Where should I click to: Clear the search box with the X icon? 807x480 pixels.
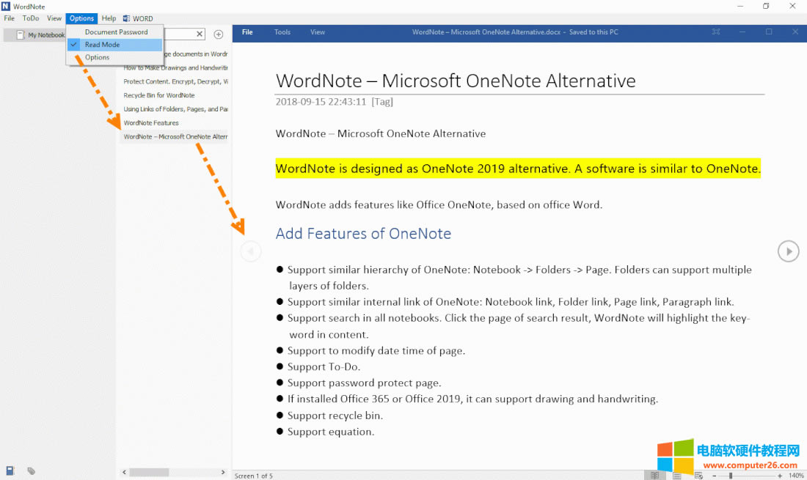click(200, 34)
